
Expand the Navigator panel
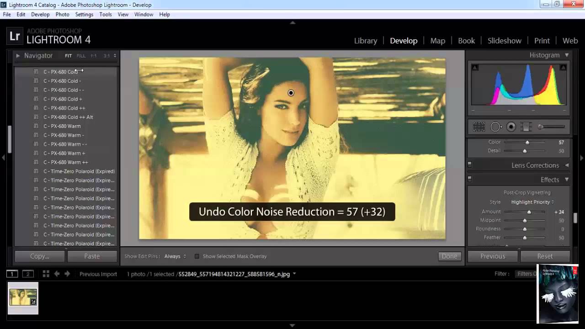pos(18,55)
